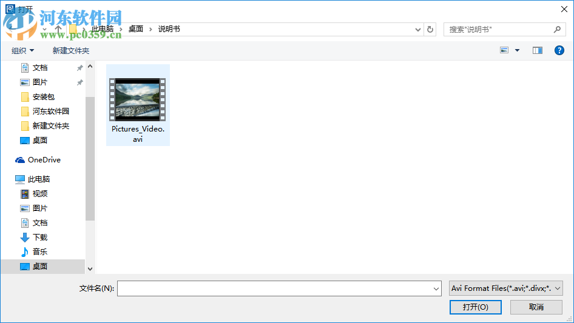Open 图片 under 此电脑
574x323 pixels.
(x=40, y=208)
